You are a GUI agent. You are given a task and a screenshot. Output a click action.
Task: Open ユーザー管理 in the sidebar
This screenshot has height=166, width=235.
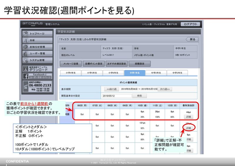coord(38,53)
